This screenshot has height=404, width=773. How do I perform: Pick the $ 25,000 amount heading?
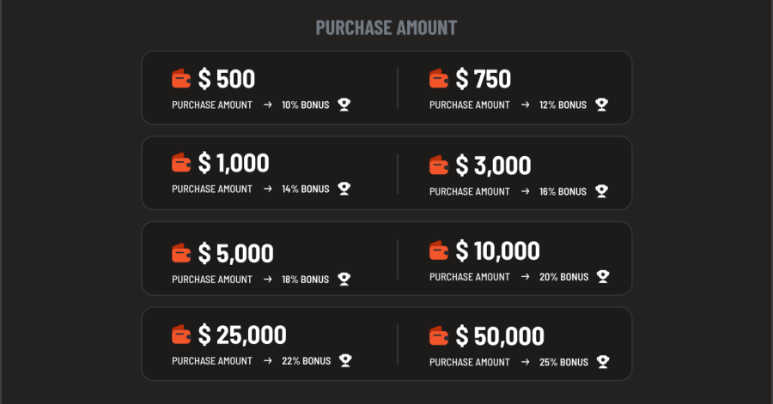[242, 335]
